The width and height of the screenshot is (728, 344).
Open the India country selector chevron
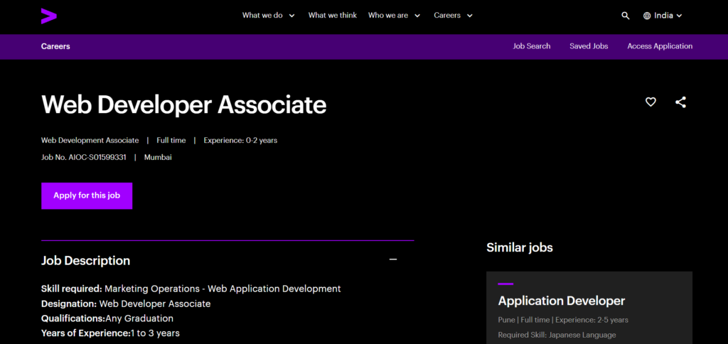679,16
